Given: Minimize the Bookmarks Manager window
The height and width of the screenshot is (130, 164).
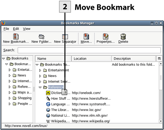Looking at the screenshot, I should [x=152, y=23].
